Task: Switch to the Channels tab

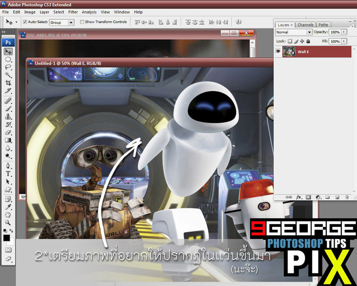Action: [x=305, y=25]
